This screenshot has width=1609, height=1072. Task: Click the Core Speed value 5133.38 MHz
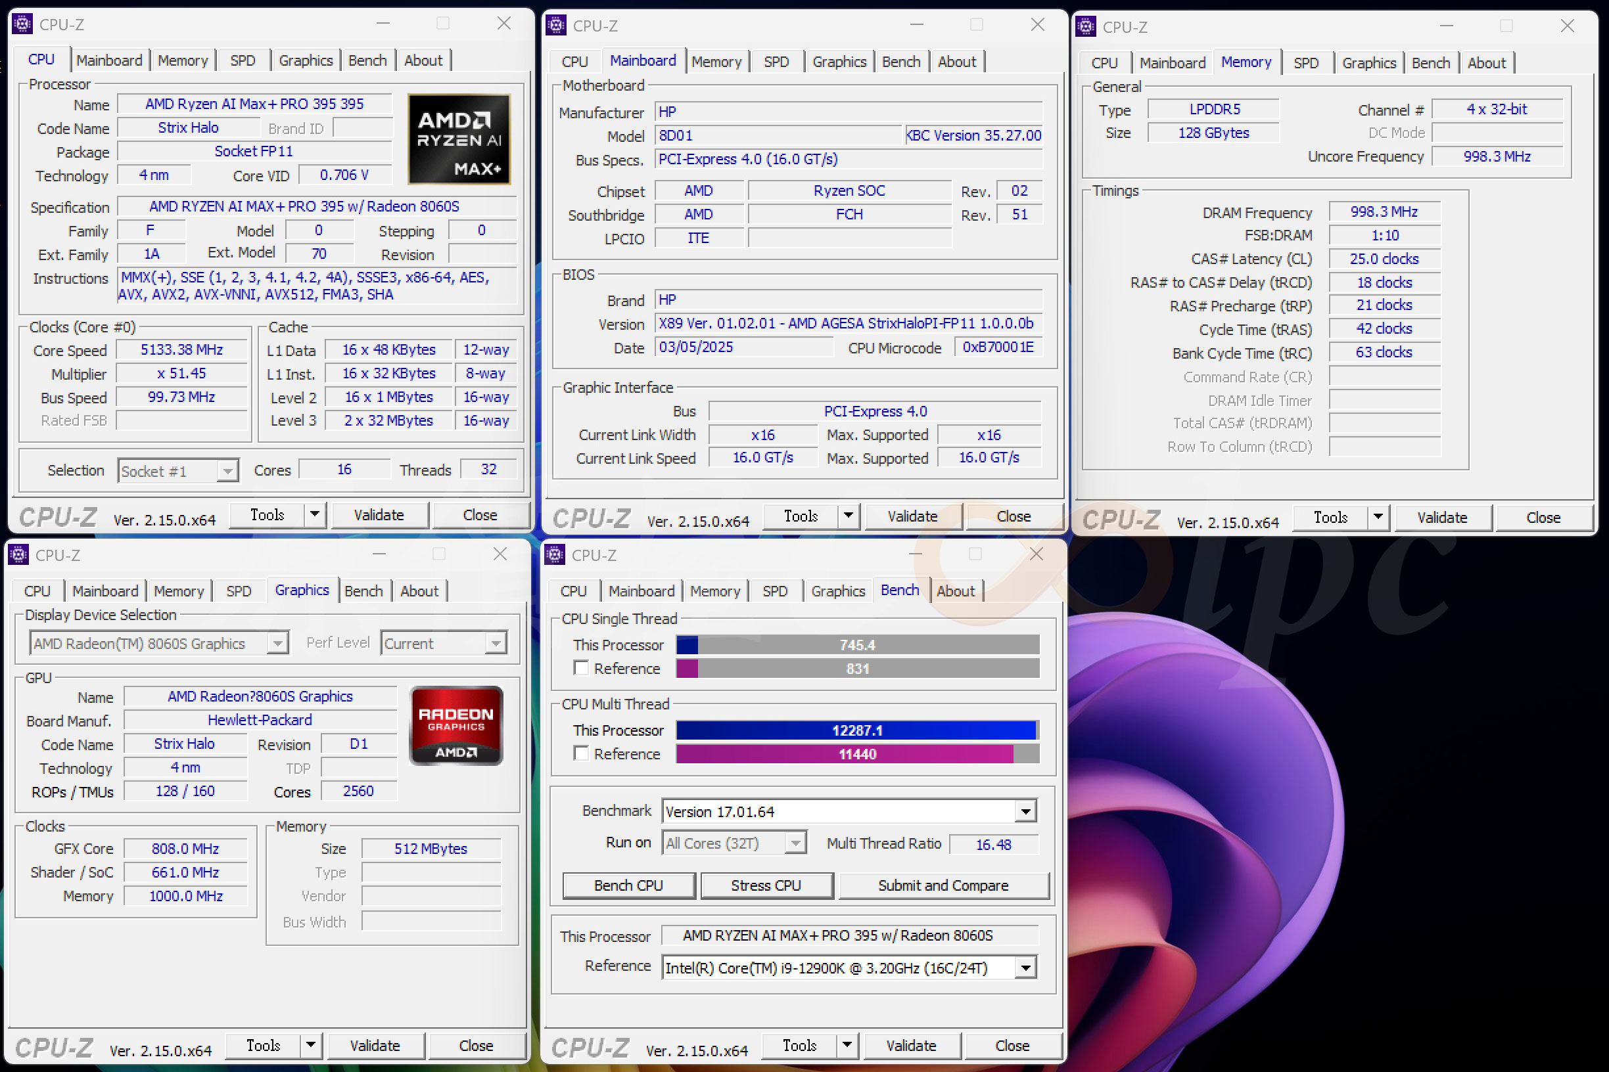click(x=182, y=349)
